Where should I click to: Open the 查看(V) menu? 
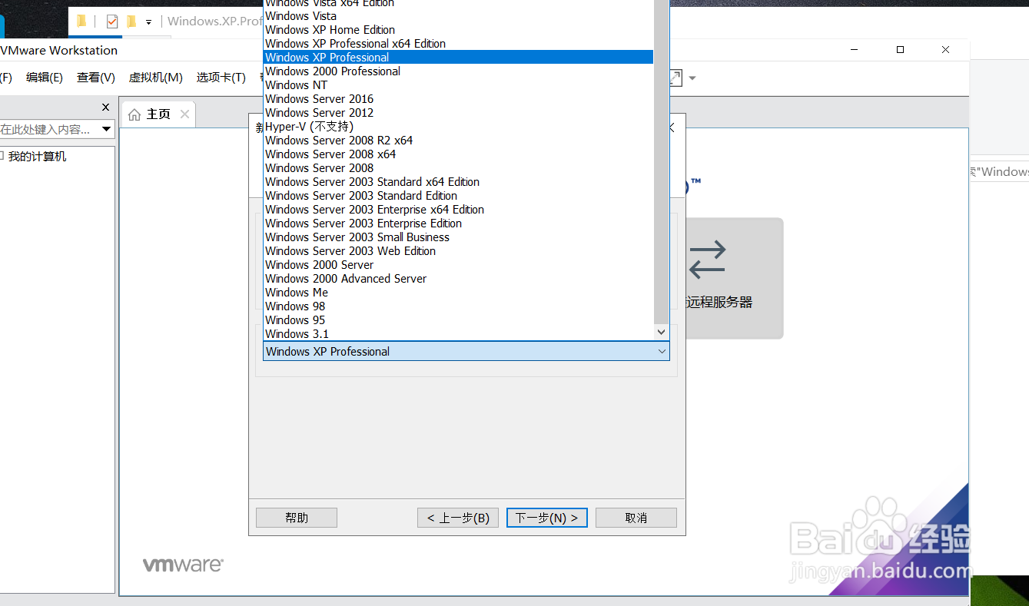(x=96, y=78)
